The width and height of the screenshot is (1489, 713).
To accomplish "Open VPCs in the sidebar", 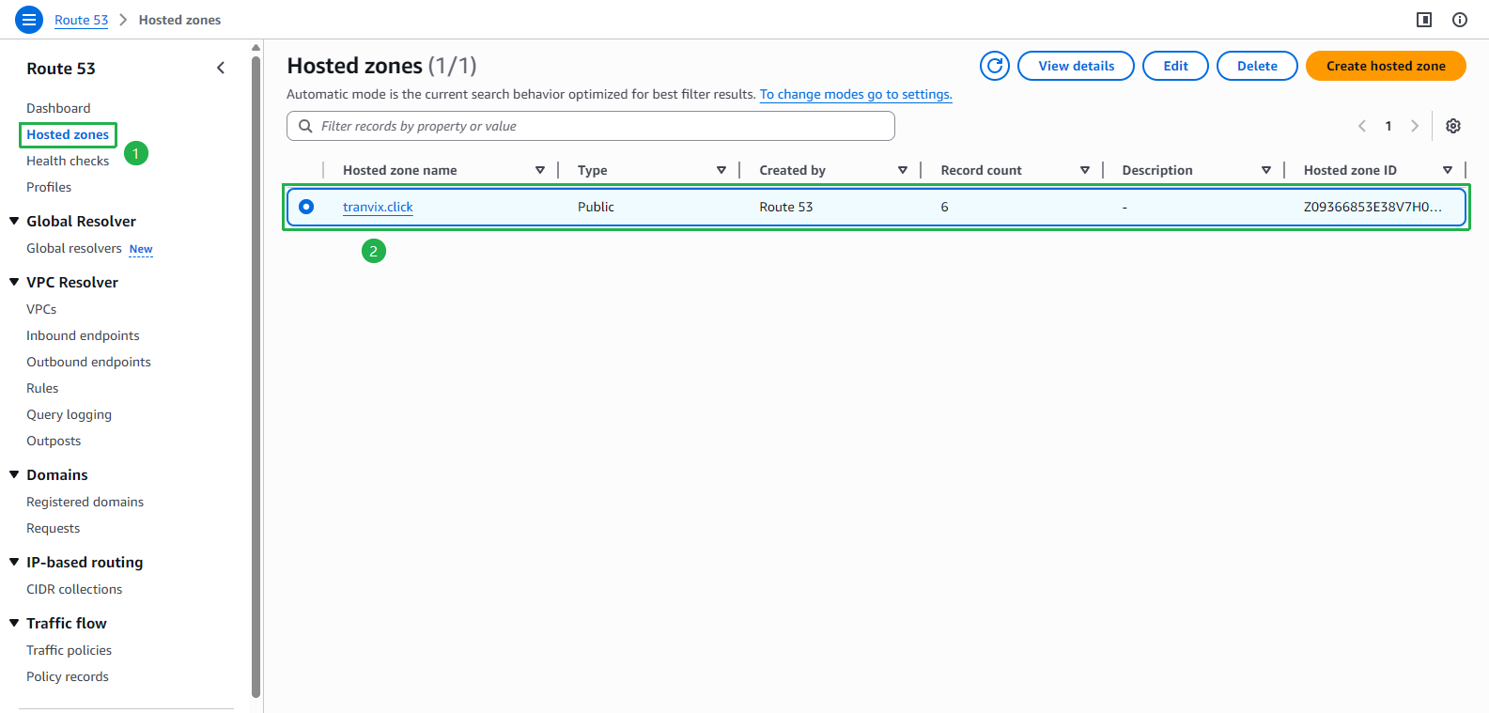I will click(x=41, y=309).
